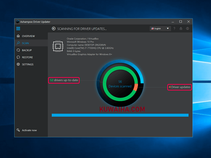Open the English language dropdown
Viewport: 211px width, 158px height.
point(160,29)
